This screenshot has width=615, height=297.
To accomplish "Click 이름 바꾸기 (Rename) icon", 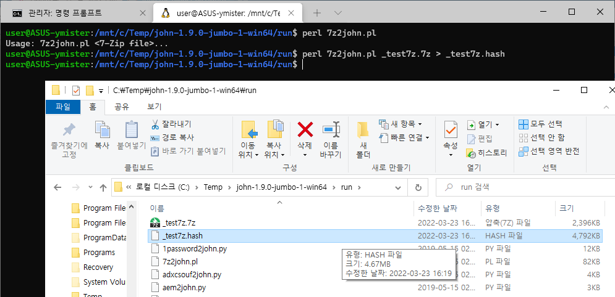I will point(330,129).
